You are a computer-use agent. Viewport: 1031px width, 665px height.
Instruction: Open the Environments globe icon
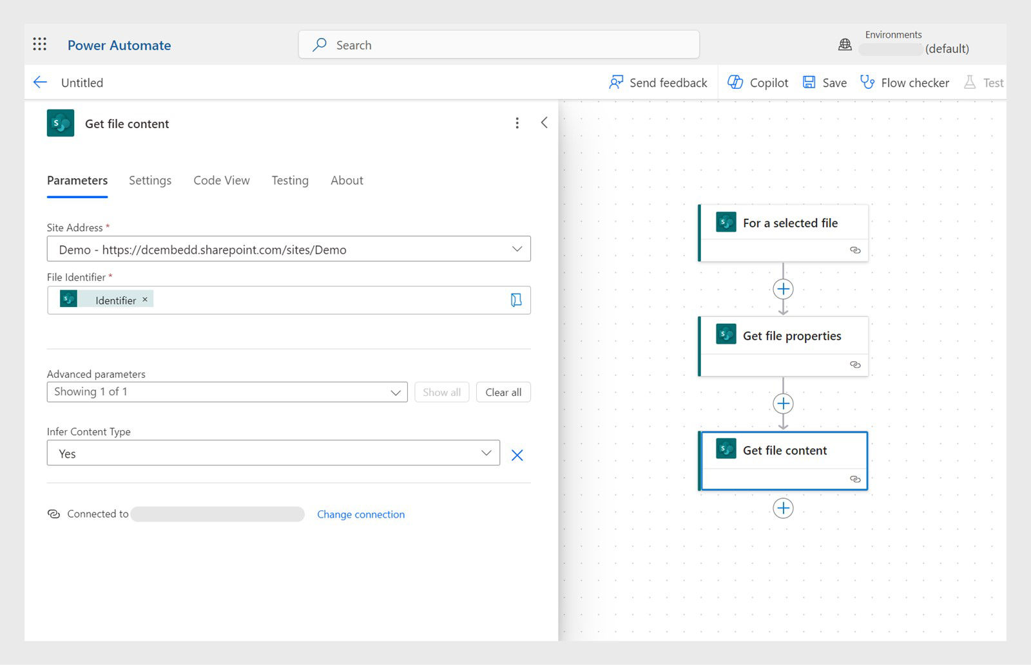(845, 44)
